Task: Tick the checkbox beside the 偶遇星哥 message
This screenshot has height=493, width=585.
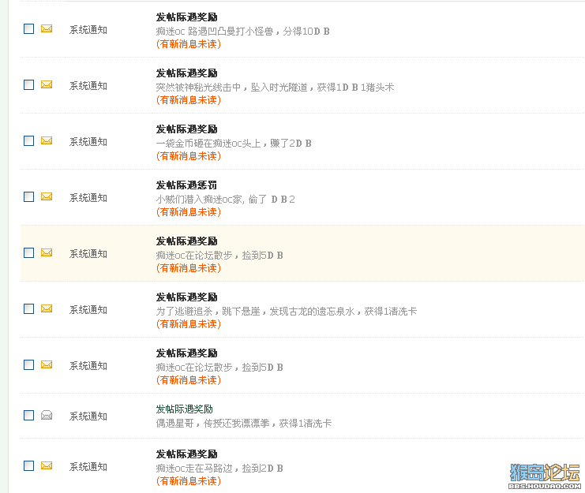Action: tap(28, 415)
